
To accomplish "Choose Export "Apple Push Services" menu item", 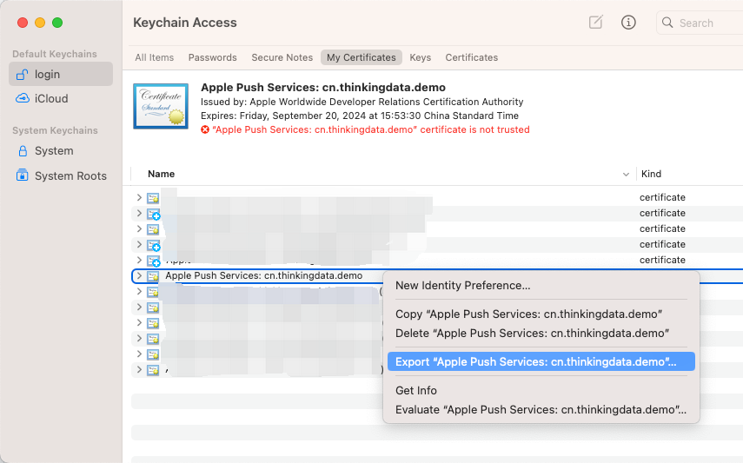I will [x=541, y=361].
